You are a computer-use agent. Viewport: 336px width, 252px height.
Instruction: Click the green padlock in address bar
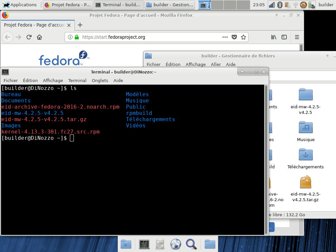coord(77,37)
